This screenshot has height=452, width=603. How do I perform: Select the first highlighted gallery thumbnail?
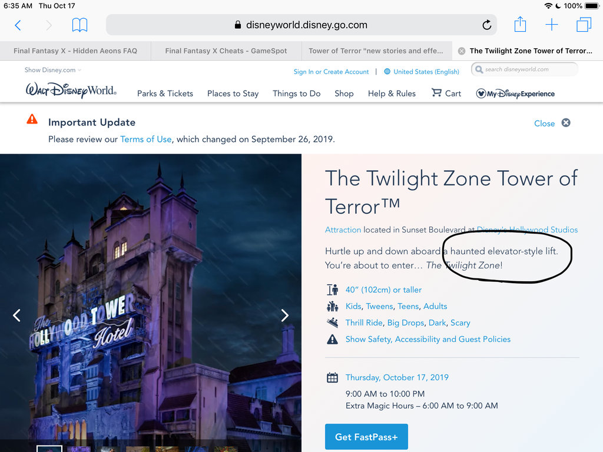tap(49, 448)
